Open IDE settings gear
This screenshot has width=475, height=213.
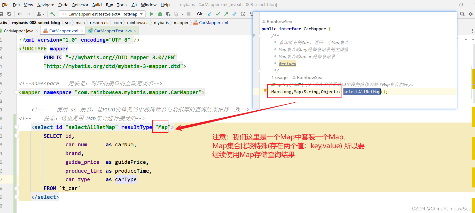(471, 14)
